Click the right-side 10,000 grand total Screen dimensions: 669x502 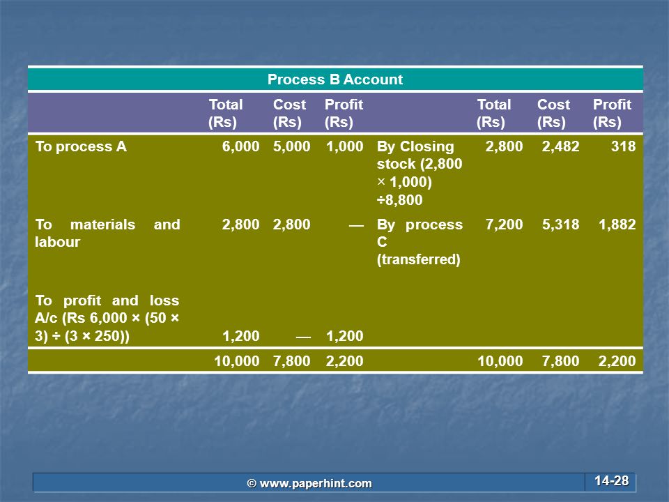point(500,361)
